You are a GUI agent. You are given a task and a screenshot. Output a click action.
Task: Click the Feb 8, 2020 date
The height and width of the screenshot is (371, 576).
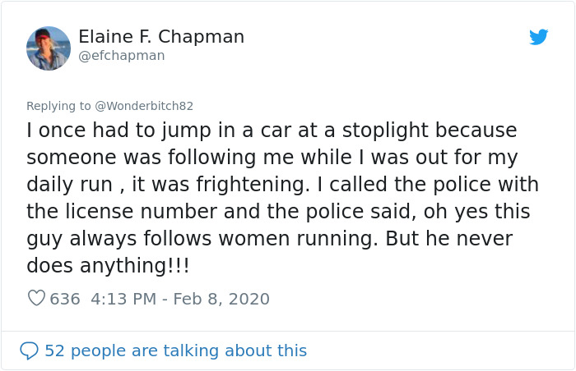[222, 299]
